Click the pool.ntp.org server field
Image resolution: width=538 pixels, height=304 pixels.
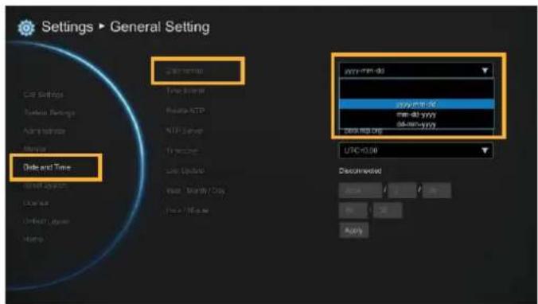(x=416, y=131)
